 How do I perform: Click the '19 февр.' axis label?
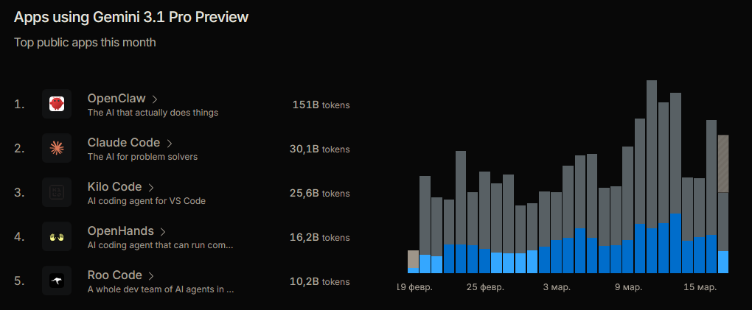point(415,287)
